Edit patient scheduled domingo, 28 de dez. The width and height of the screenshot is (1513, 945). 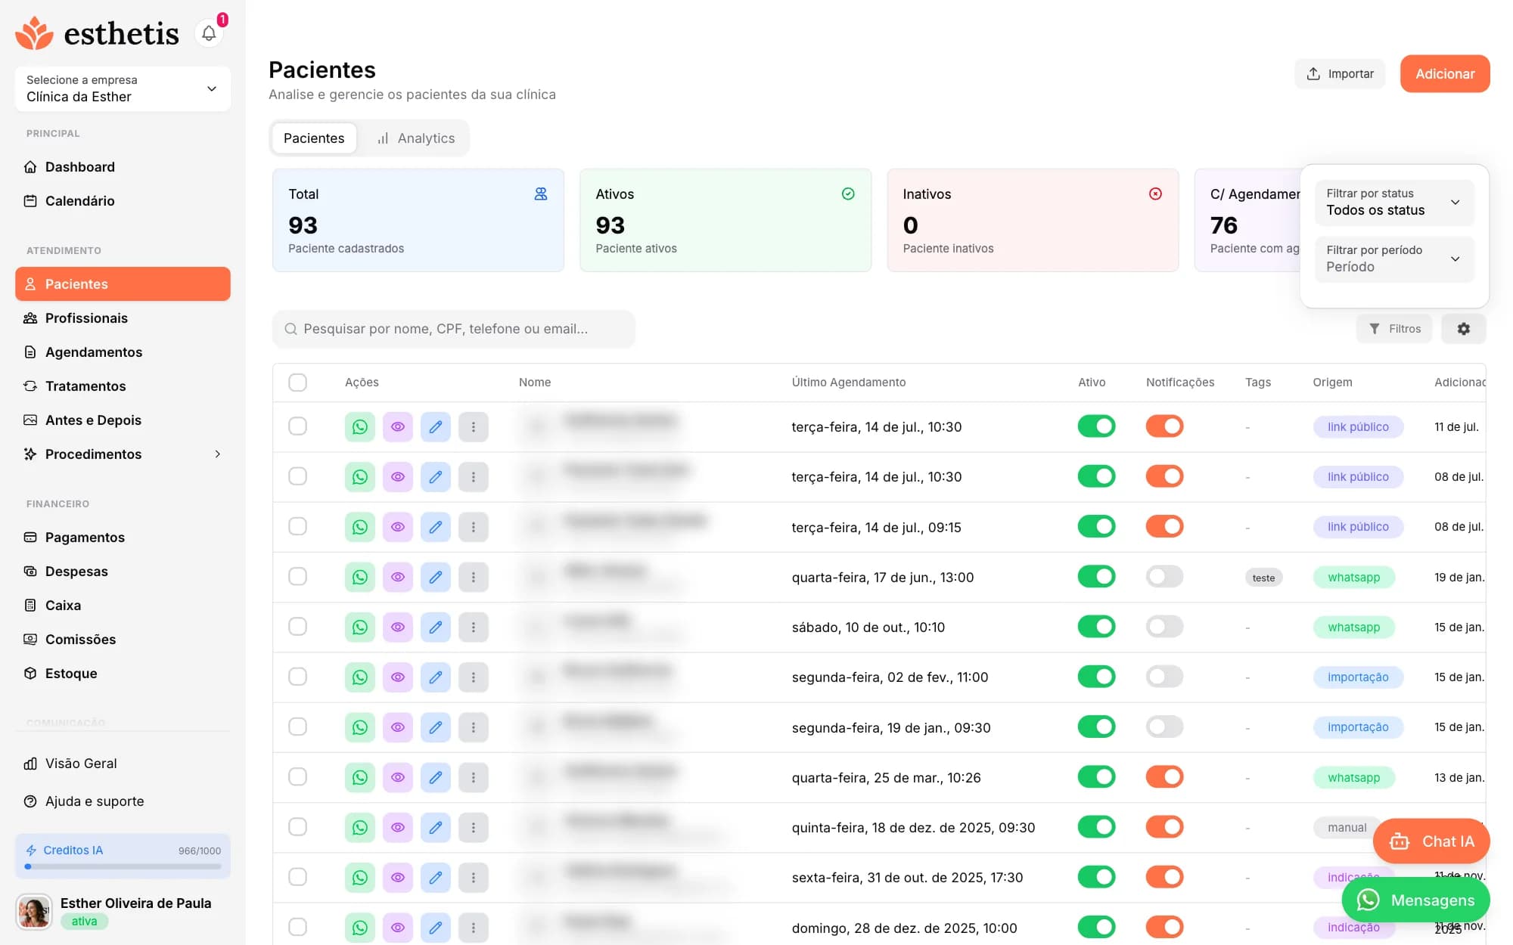(x=436, y=928)
